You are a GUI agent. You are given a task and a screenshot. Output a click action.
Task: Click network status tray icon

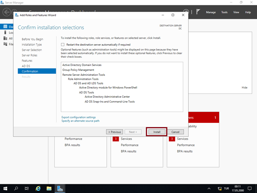(220, 188)
